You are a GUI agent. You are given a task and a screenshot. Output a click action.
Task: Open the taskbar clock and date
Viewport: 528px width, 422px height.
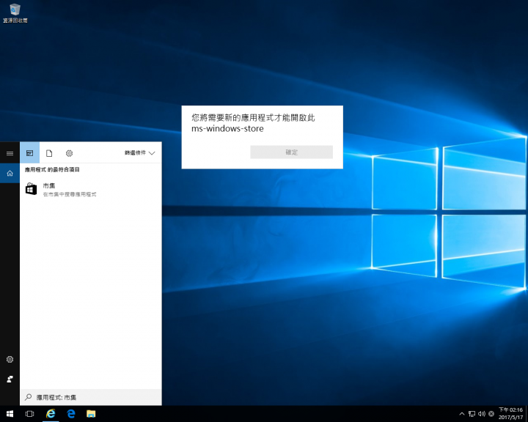coord(510,414)
